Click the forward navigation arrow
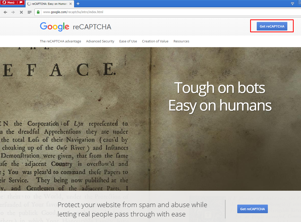This screenshot has width=301, height=222. 13,12
